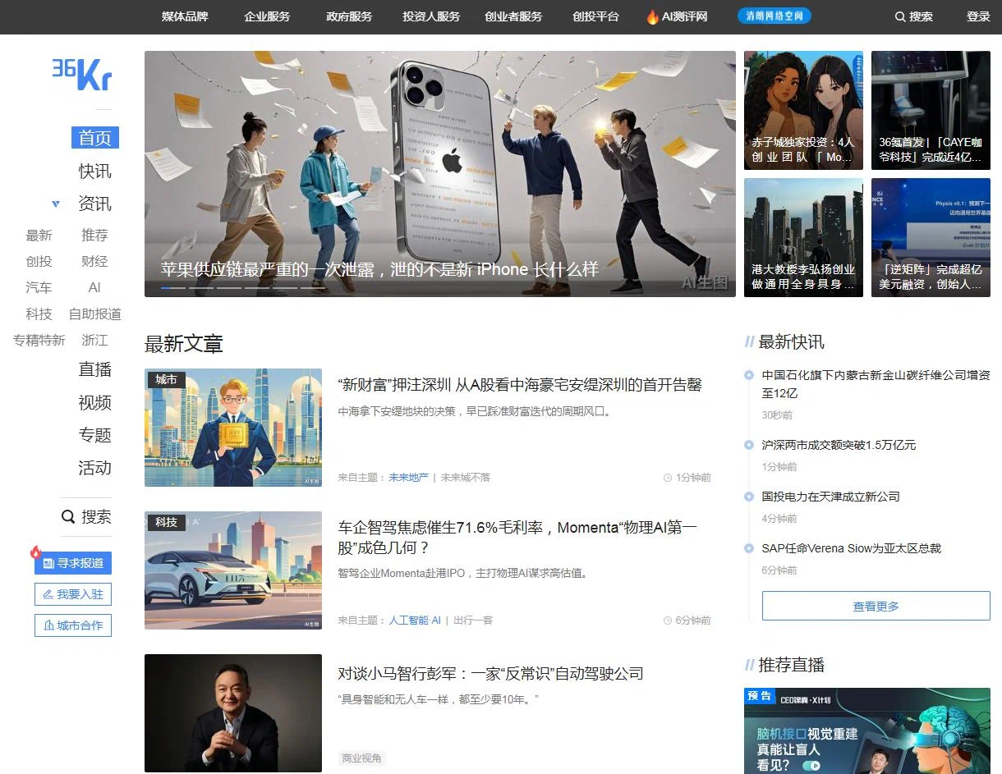Open the 港大教授李弘扬创业 card
Image resolution: width=1002 pixels, height=774 pixels.
click(x=803, y=238)
